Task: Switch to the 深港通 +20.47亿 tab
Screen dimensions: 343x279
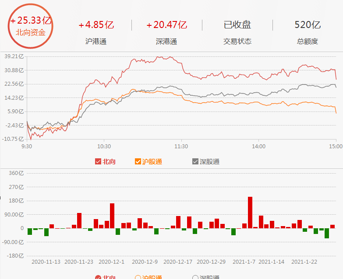Action: point(166,31)
